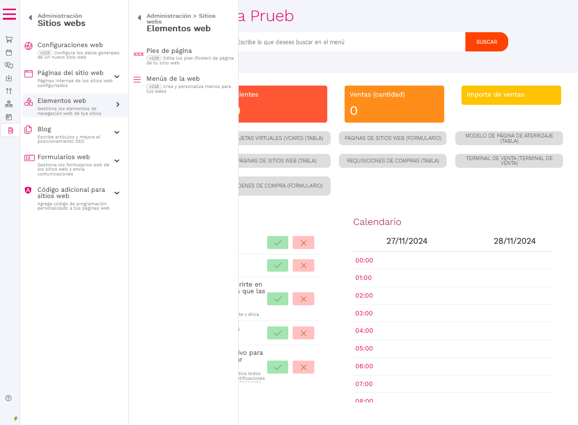578x425 pixels.
Task: Open the hamburger main menu
Action: (x=9, y=14)
